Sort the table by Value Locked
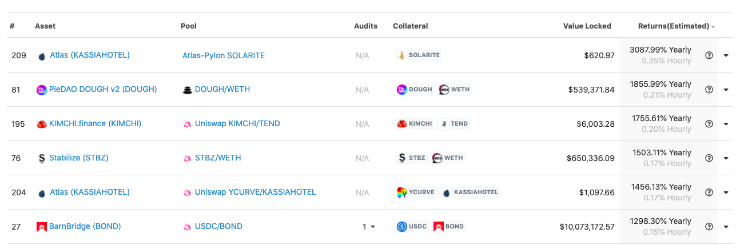This screenshot has width=744, height=245. 587,26
